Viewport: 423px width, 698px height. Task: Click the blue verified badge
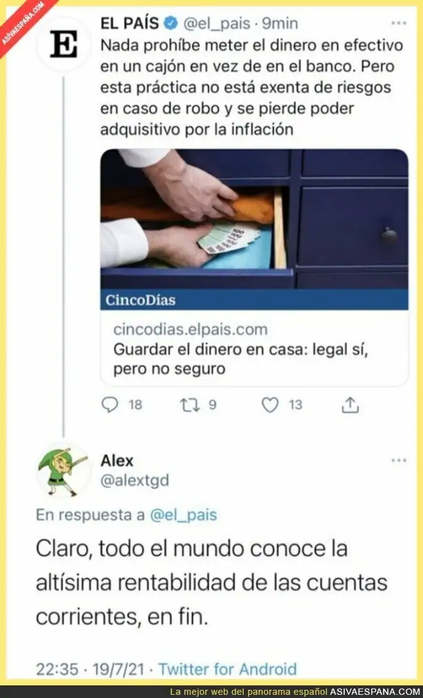[171, 23]
